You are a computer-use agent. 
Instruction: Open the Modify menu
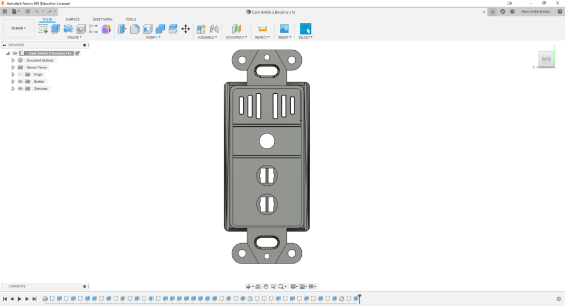point(153,37)
